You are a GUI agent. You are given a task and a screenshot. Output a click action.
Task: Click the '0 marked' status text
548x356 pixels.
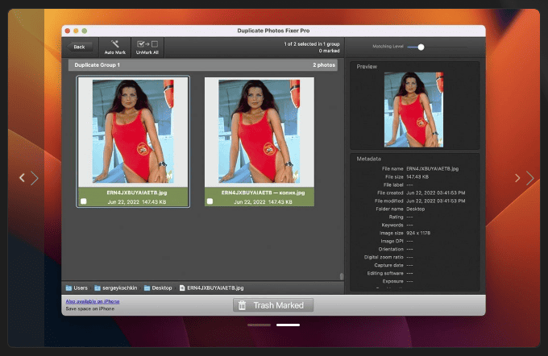(x=329, y=51)
